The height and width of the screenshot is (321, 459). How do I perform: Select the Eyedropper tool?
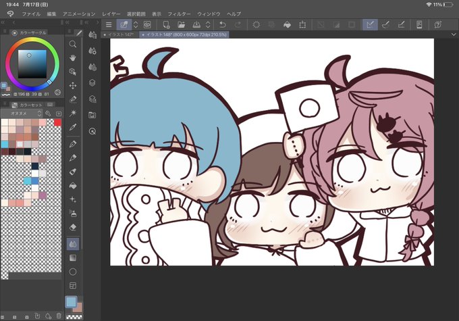pos(73,127)
